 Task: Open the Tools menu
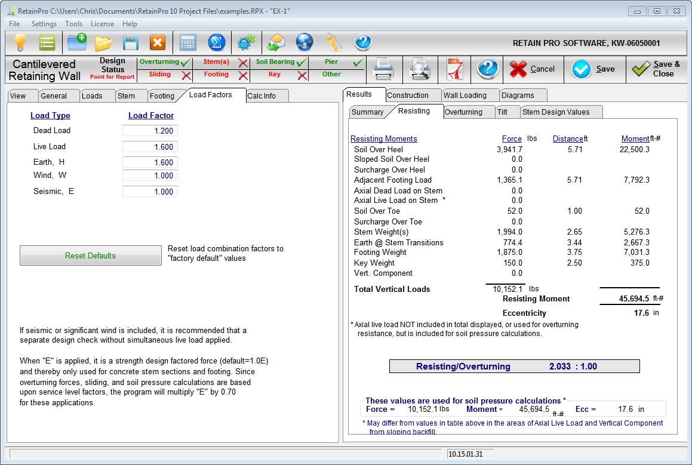point(73,24)
